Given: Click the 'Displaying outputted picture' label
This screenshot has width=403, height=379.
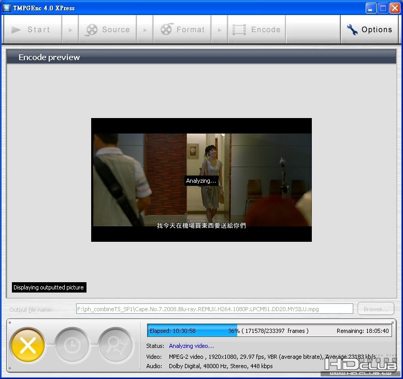Looking at the screenshot, I should 49,287.
